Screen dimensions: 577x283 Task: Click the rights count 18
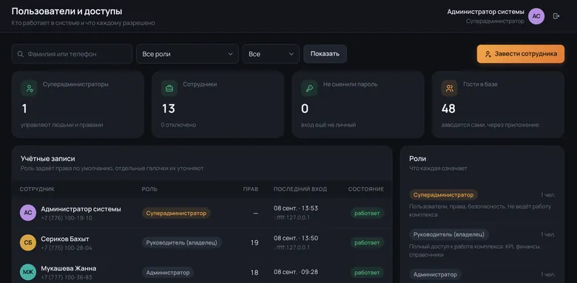pyautogui.click(x=254, y=273)
